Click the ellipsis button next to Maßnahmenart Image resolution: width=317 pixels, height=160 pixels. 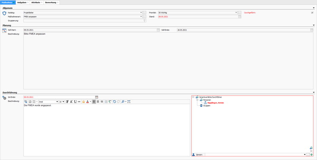coord(145,17)
